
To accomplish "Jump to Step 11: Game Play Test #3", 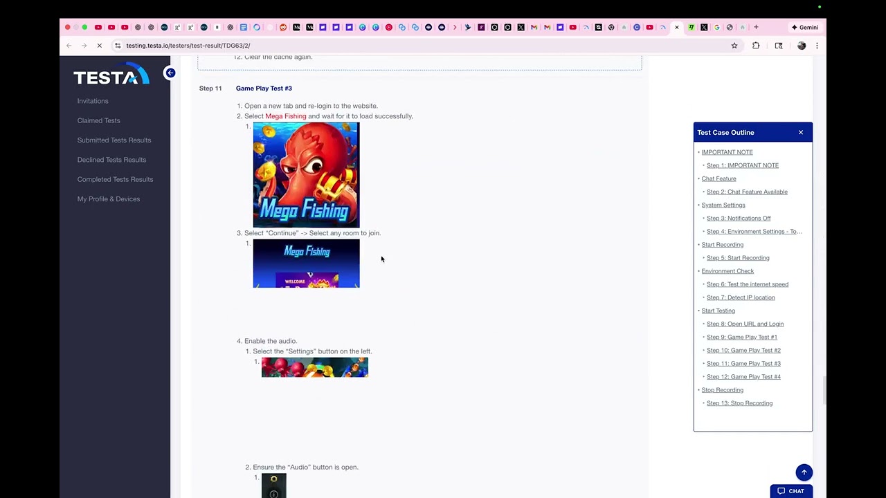I will [x=743, y=363].
